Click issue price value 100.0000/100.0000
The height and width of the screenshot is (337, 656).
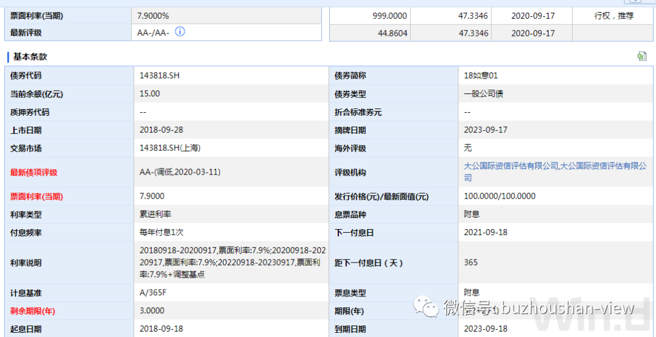point(499,196)
